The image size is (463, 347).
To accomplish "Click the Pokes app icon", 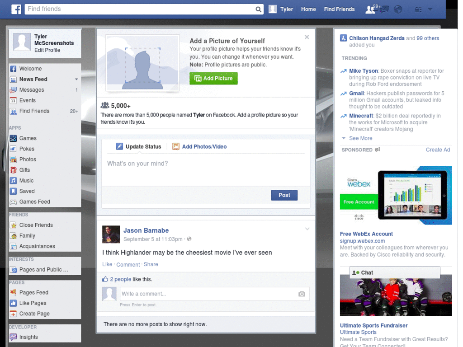I will [13, 149].
